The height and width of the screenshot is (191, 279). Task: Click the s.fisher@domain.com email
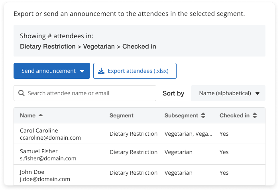tap(48, 158)
